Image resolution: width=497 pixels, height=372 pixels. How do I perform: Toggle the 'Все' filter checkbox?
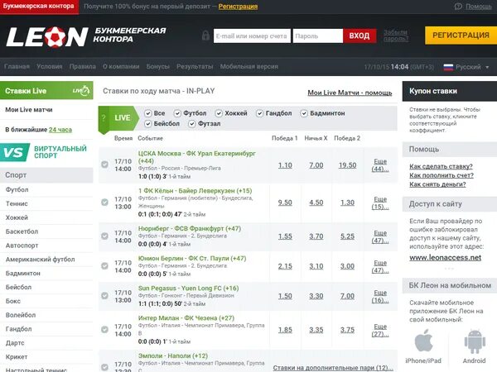pyautogui.click(x=147, y=113)
